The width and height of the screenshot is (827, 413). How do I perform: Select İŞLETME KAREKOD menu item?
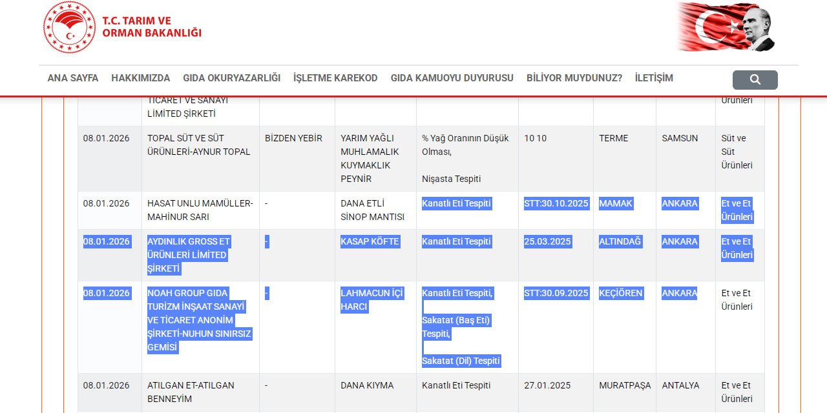pyautogui.click(x=335, y=78)
